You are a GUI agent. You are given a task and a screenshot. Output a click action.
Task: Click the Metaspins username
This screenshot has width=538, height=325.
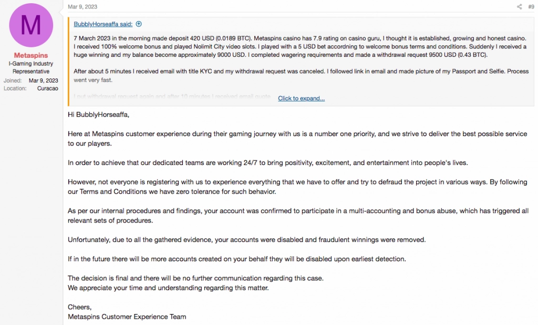click(x=30, y=55)
